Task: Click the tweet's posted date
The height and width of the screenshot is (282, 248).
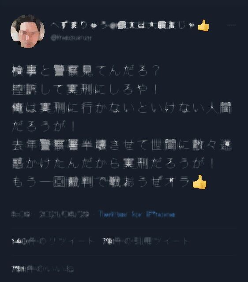Action: (x=64, y=215)
